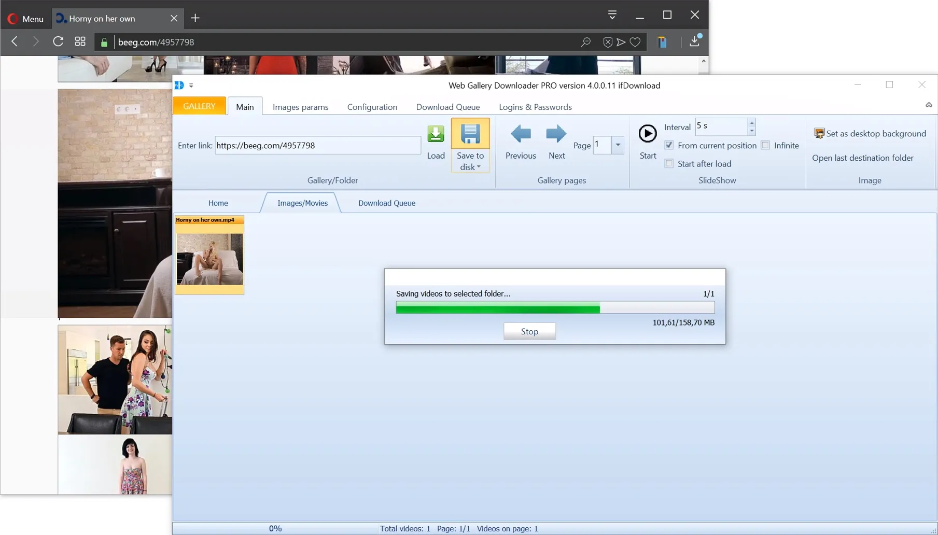Enable Start after load checkbox
The height and width of the screenshot is (535, 938).
[669, 163]
